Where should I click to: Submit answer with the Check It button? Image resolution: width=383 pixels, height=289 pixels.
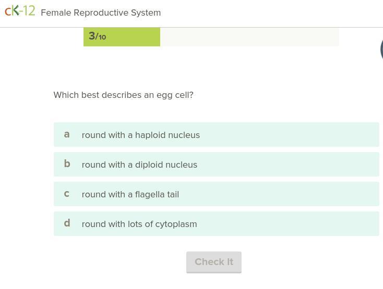click(214, 262)
